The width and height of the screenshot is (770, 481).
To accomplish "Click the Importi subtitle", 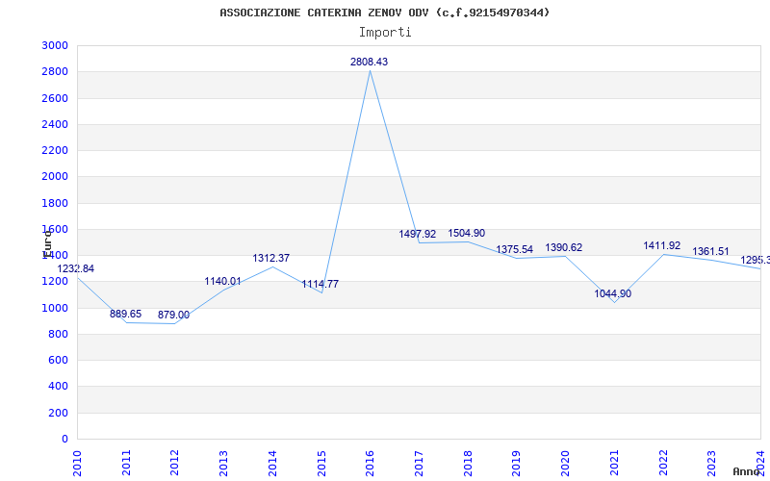I will point(385,33).
